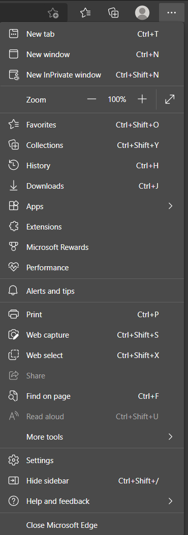Viewport: 188px width, 535px height.
Task: Open Settings from the menu
Action: click(94, 460)
